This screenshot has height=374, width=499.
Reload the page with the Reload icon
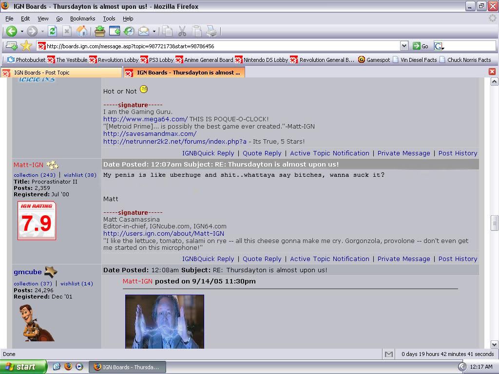[53, 31]
